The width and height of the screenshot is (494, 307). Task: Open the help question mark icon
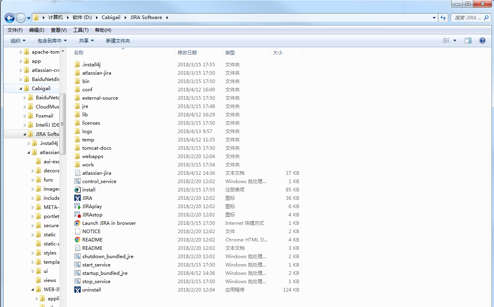tap(482, 41)
